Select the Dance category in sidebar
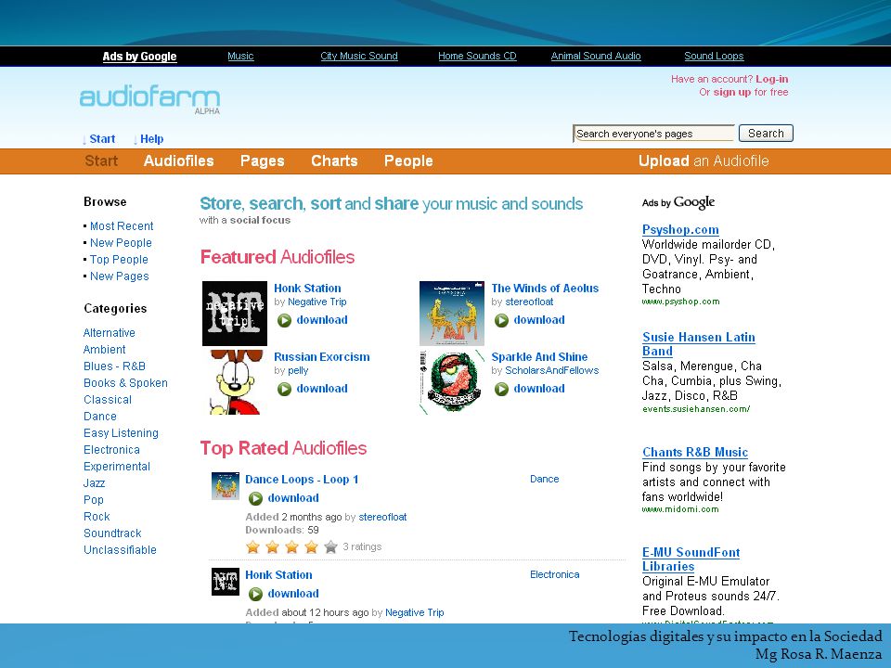This screenshot has width=891, height=668. coord(100,417)
